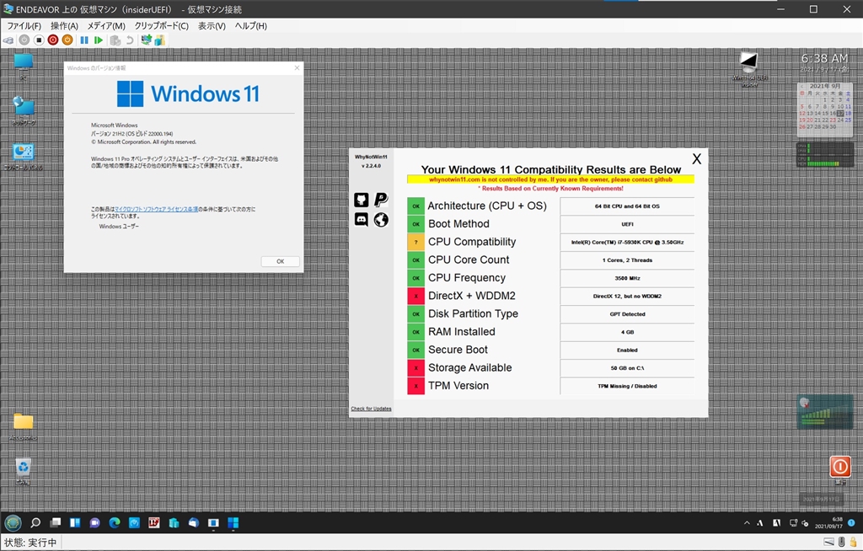Click the Checkpoint toolbar icon
The height and width of the screenshot is (551, 863).
[x=115, y=40]
